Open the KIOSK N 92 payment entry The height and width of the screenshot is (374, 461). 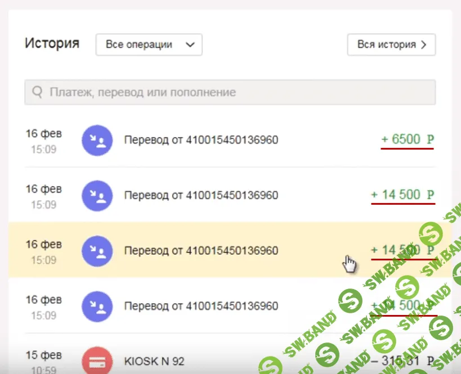click(x=154, y=361)
